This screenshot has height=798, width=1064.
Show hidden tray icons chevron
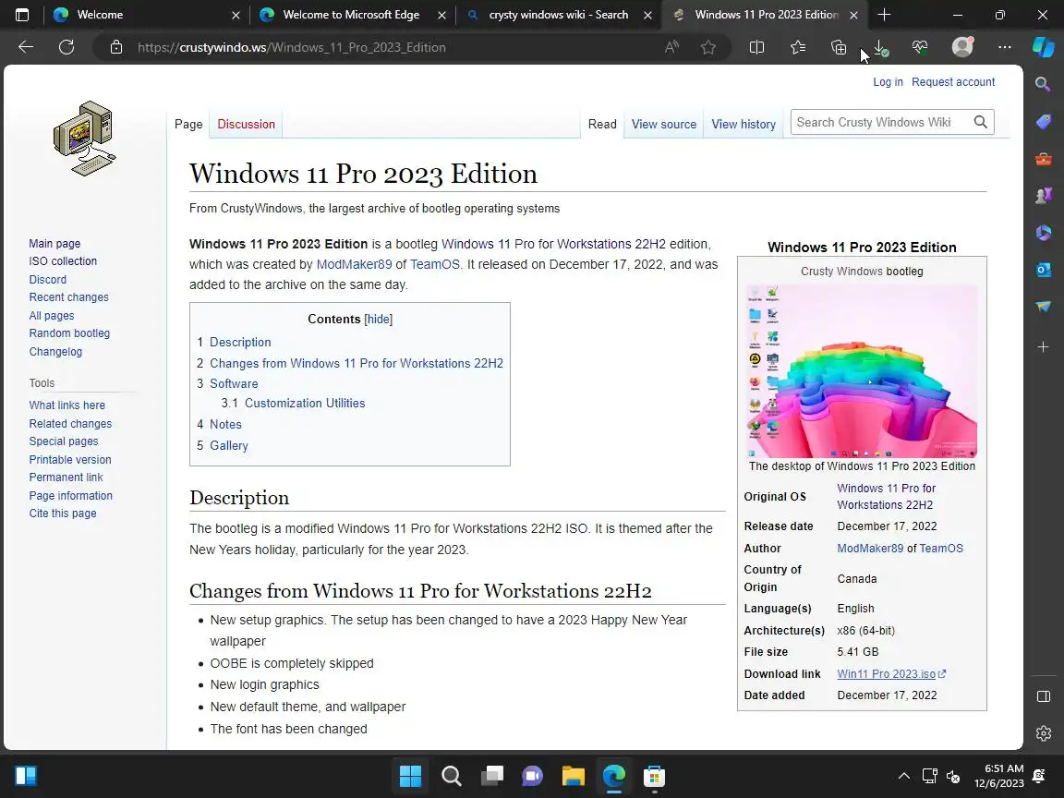904,776
